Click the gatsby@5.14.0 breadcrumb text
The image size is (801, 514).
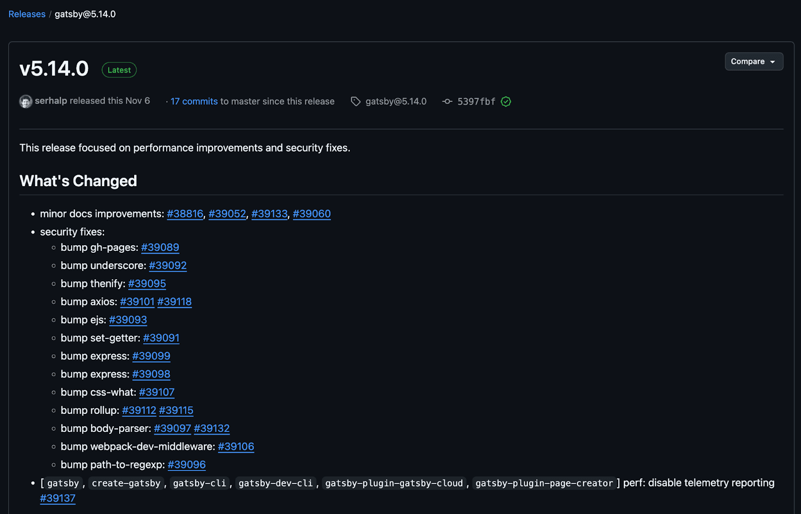(x=85, y=14)
